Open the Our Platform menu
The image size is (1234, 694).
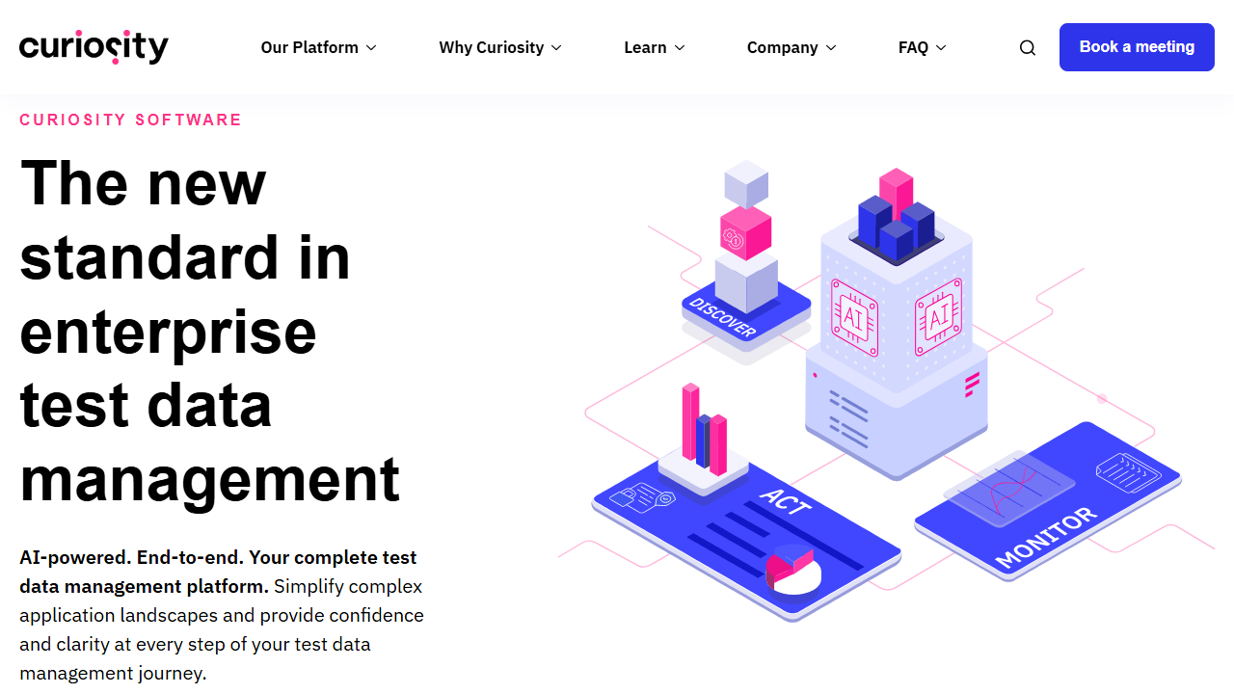[319, 47]
